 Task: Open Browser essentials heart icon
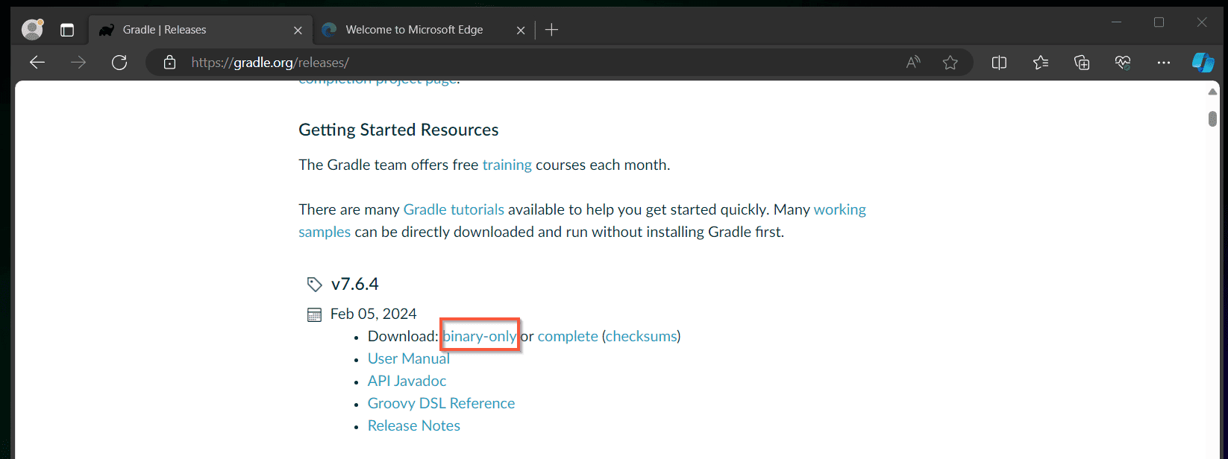click(1123, 63)
